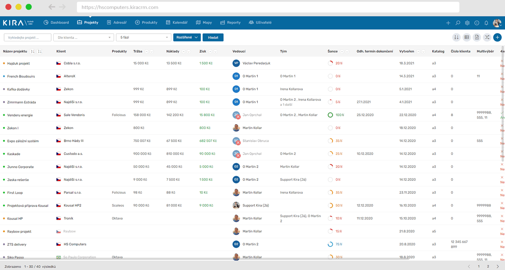Open the settings gear icon
The height and width of the screenshot is (270, 505).
tap(467, 23)
